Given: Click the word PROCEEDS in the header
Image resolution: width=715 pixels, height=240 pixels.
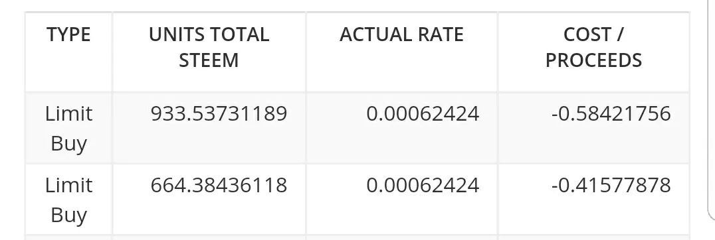Looking at the screenshot, I should click(x=593, y=60).
